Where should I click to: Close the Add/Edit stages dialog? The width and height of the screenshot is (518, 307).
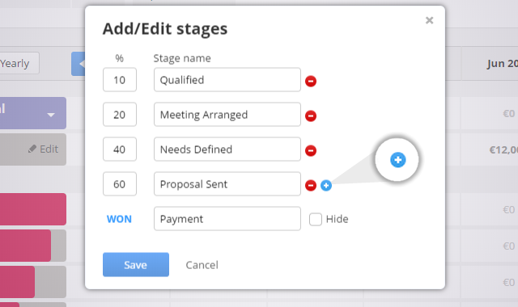click(x=429, y=20)
